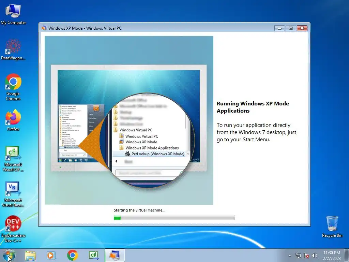Click the "To run your application directly" paragraph
The height and width of the screenshot is (262, 349).
pos(256,132)
